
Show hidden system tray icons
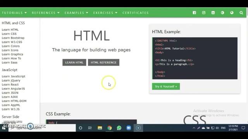(x=194, y=128)
